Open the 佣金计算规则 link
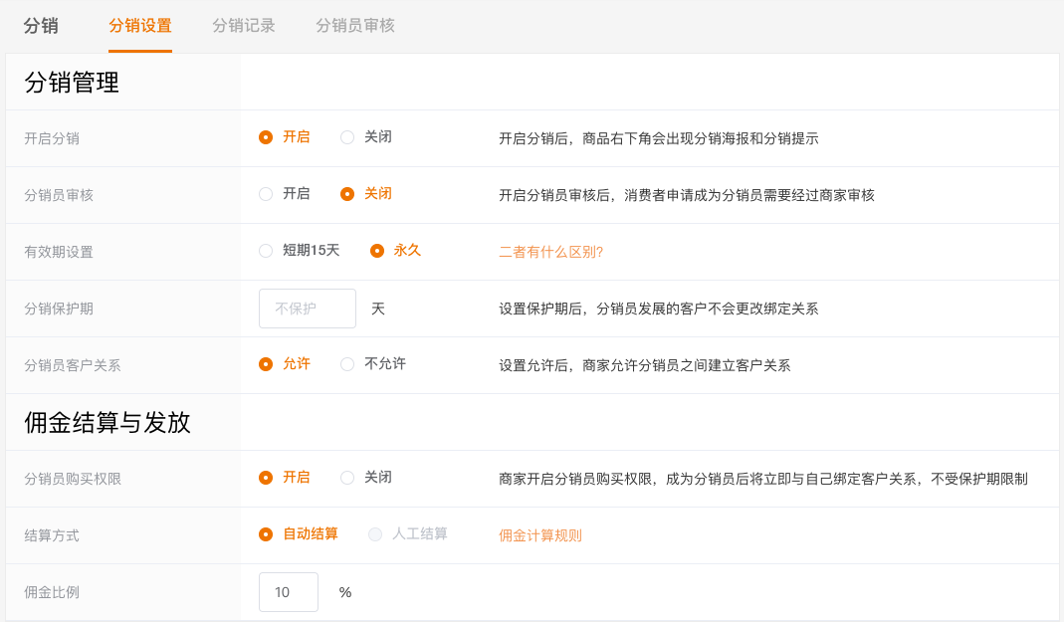Image resolution: width=1064 pixels, height=622 pixels. [x=539, y=535]
